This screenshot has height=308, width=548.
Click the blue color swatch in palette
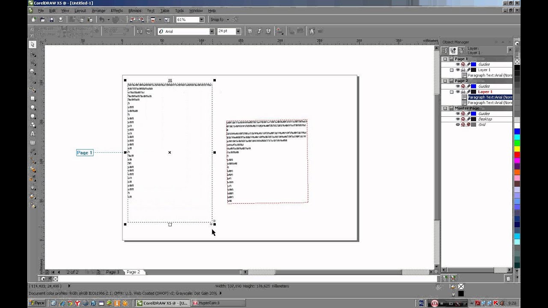pos(517,131)
